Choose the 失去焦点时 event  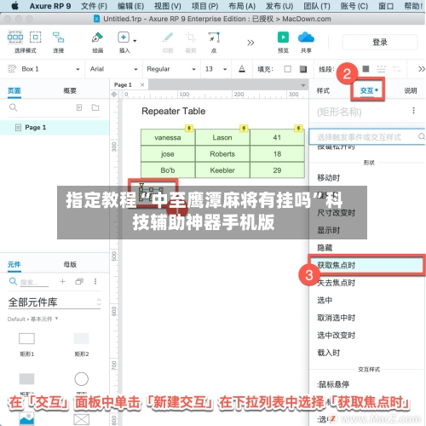(x=337, y=283)
